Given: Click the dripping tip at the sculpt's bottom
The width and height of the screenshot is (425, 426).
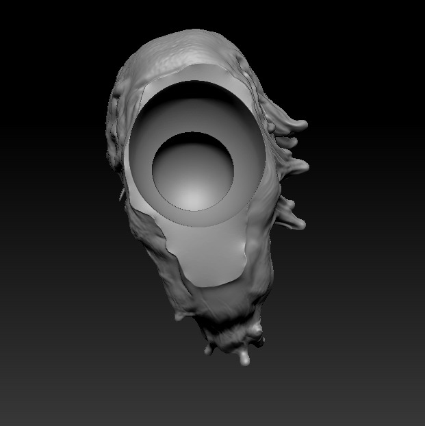Looking at the screenshot, I should (245, 358).
